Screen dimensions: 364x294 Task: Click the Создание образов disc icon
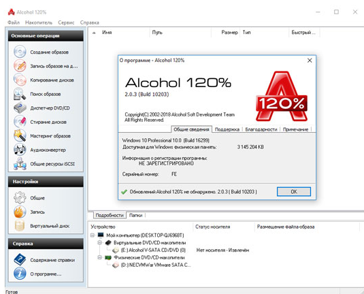point(20,52)
